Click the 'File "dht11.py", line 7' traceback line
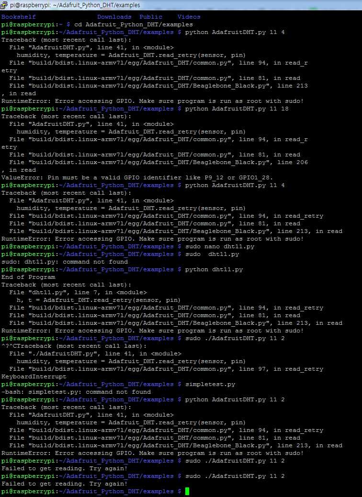Screen dimensions: 362x497 click(x=78, y=292)
